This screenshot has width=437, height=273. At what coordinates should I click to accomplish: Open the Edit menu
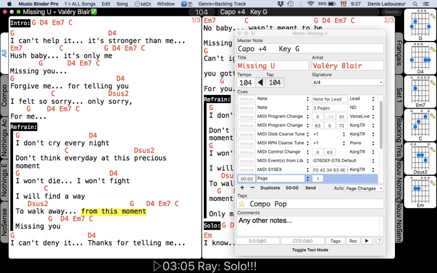click(x=106, y=4)
